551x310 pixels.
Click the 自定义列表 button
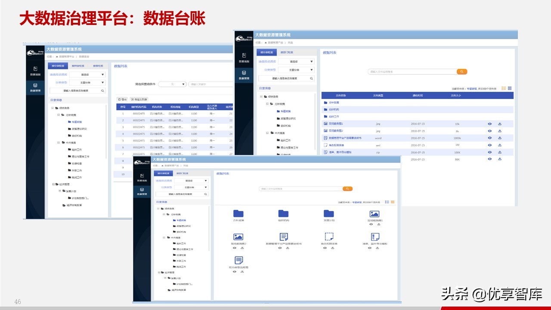click(x=139, y=99)
